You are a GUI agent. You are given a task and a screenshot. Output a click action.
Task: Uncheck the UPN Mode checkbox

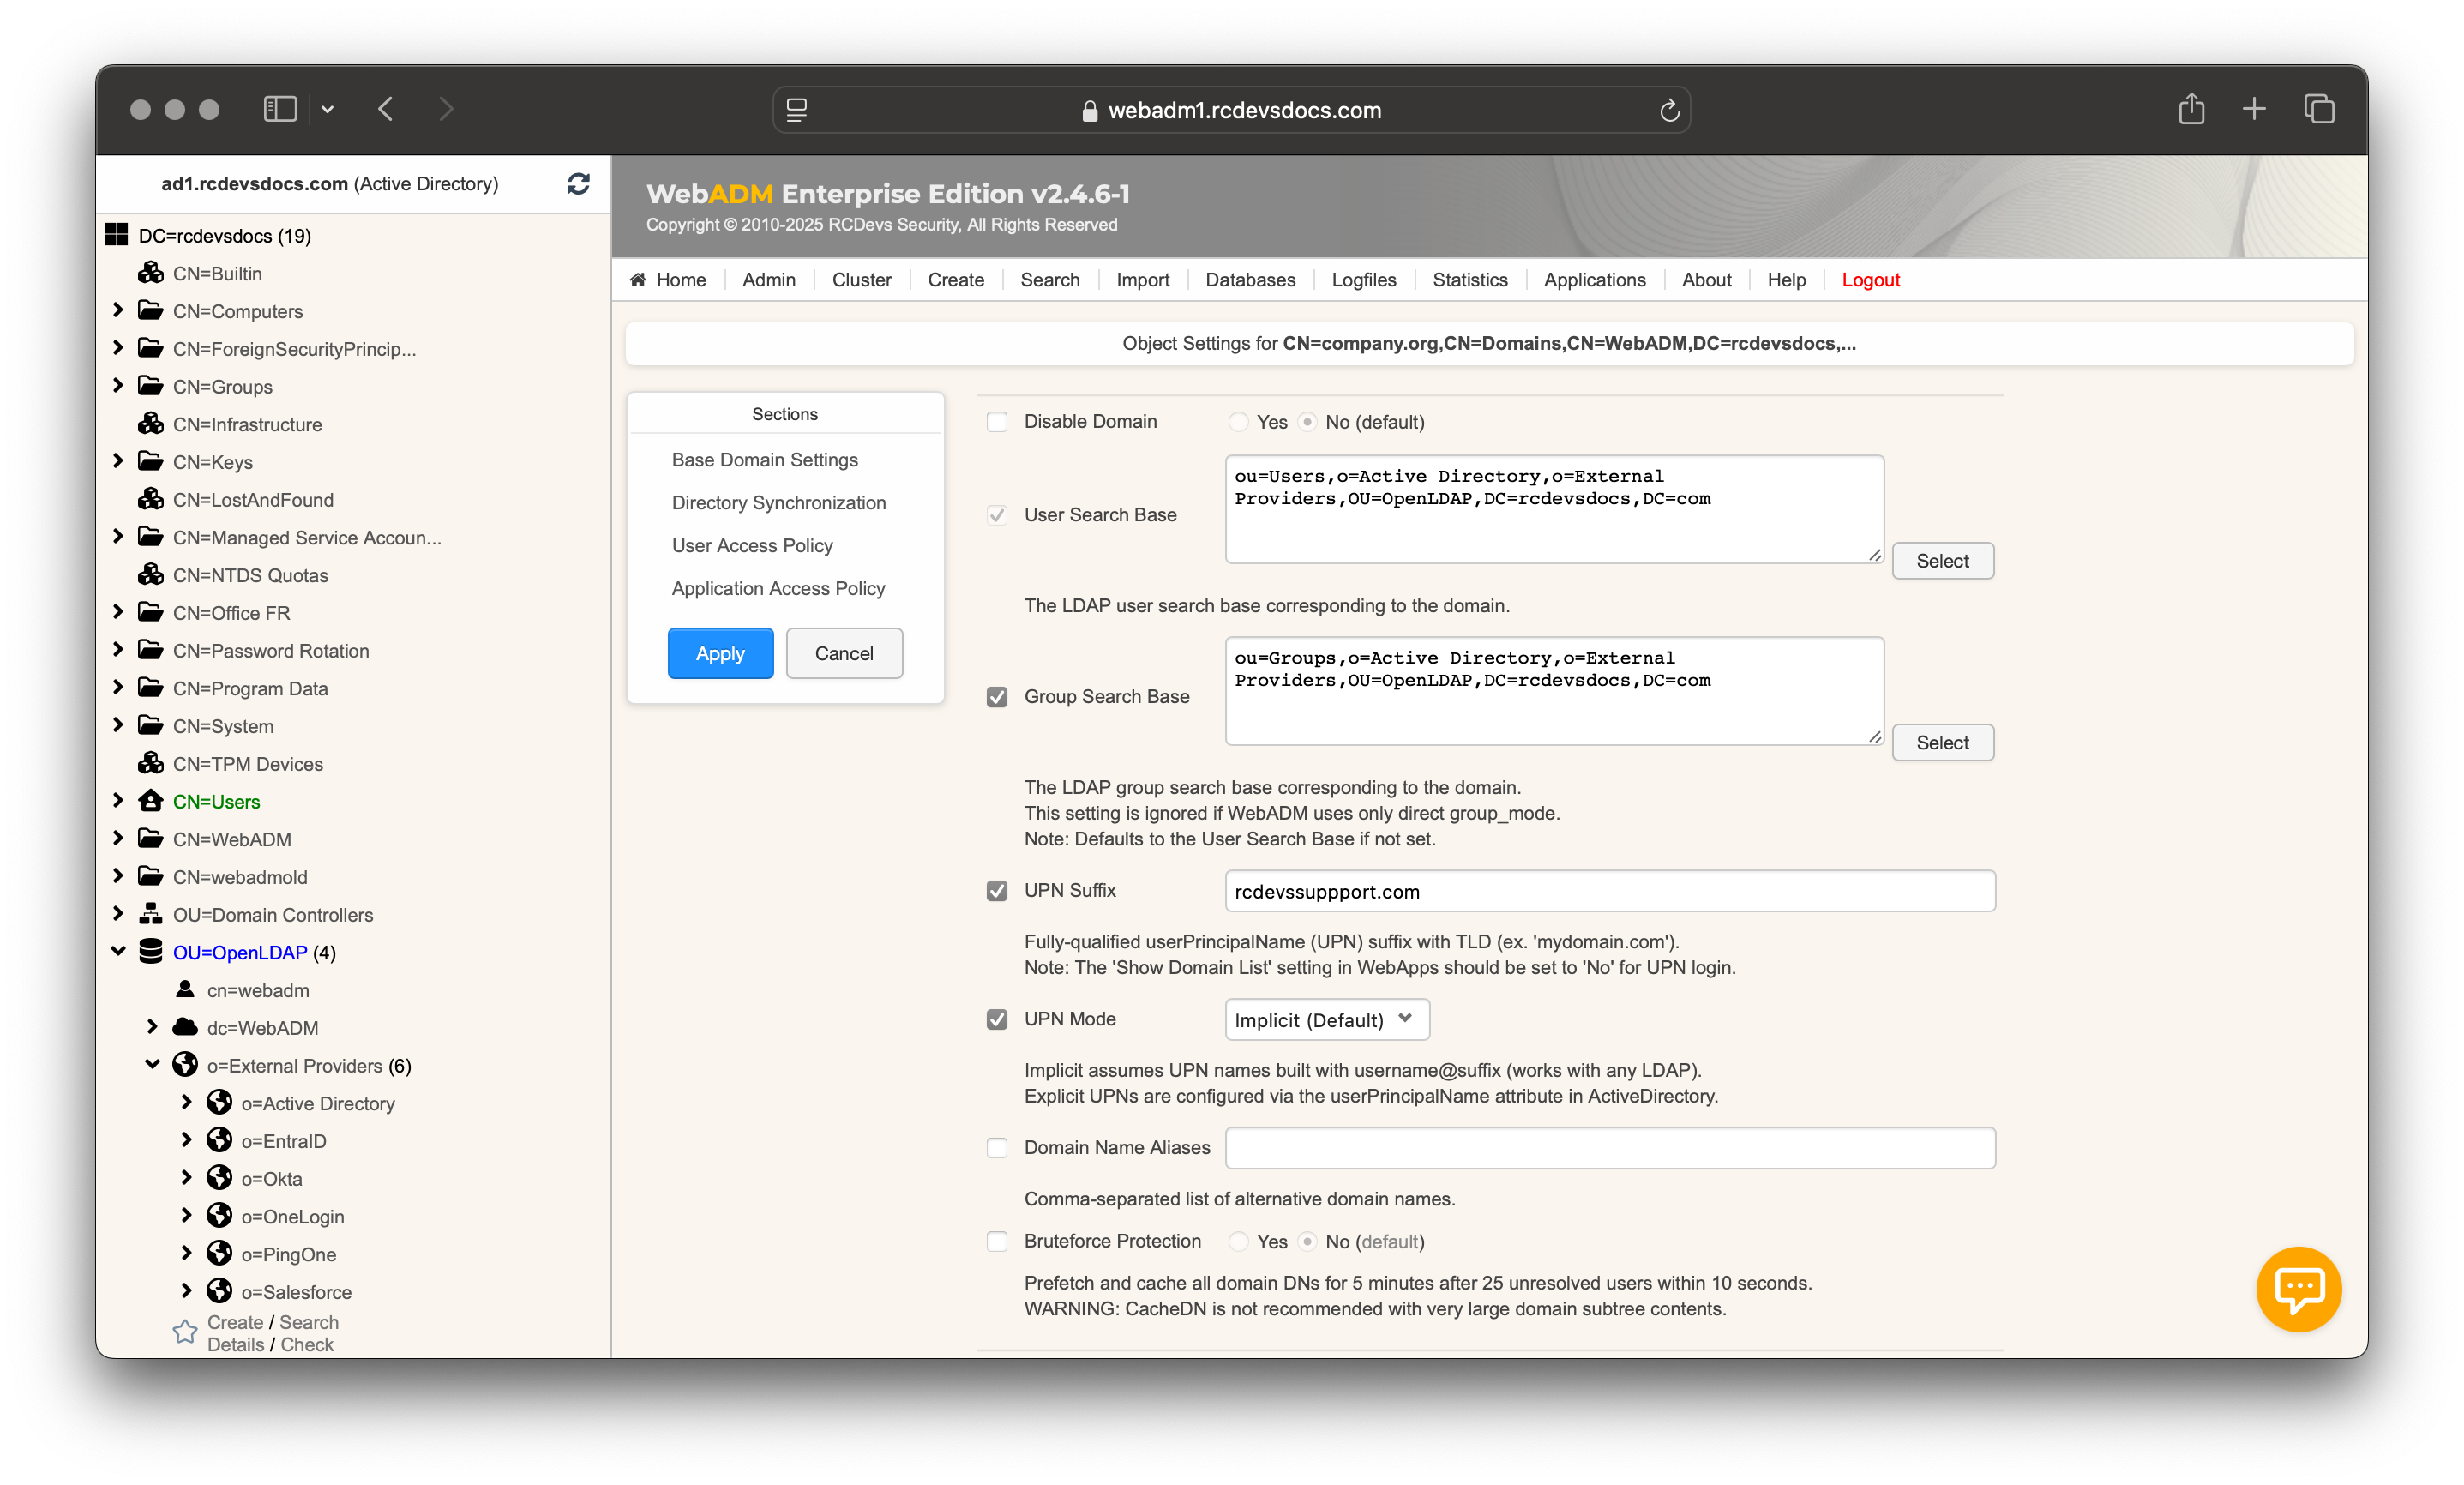coord(997,1019)
